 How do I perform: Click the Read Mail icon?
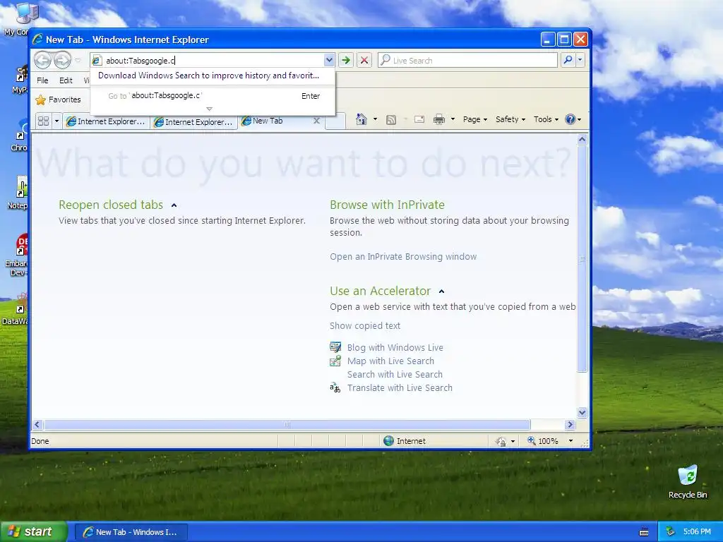click(x=419, y=120)
